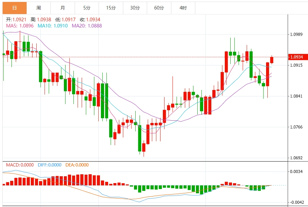Click the 1.0989 price axis label
Image resolution: width=308 pixels, height=207 pixels.
(x=296, y=34)
